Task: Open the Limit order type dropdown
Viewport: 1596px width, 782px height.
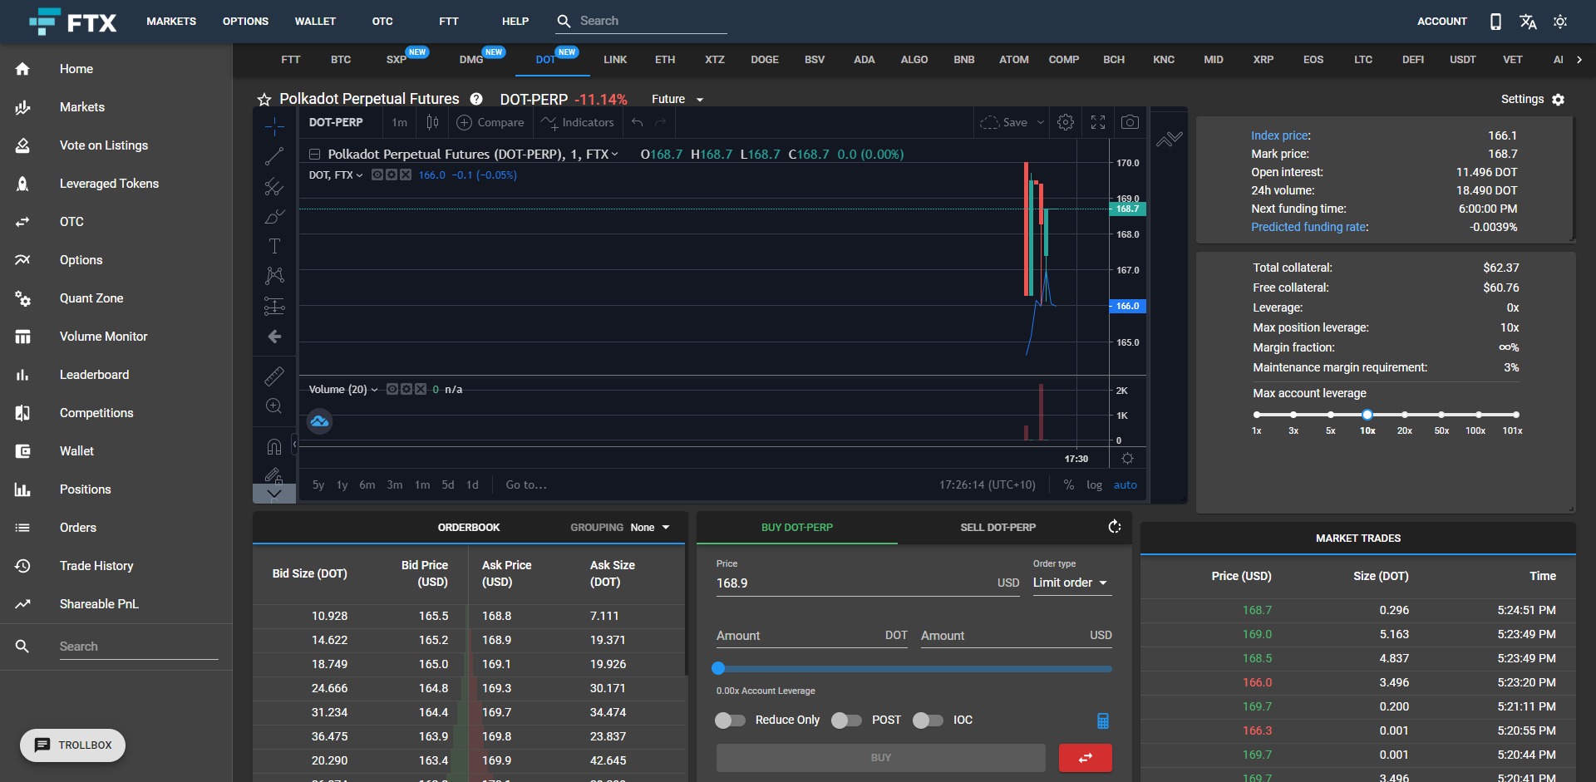Action: [x=1071, y=583]
